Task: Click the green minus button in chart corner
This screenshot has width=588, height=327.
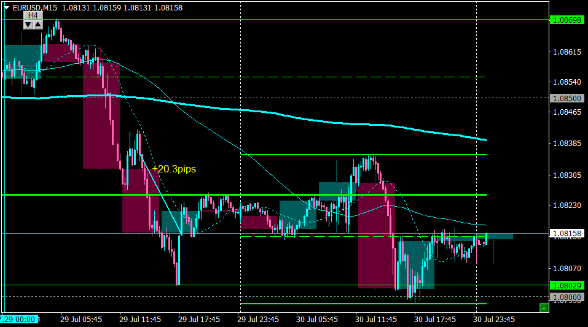Action: [544, 307]
